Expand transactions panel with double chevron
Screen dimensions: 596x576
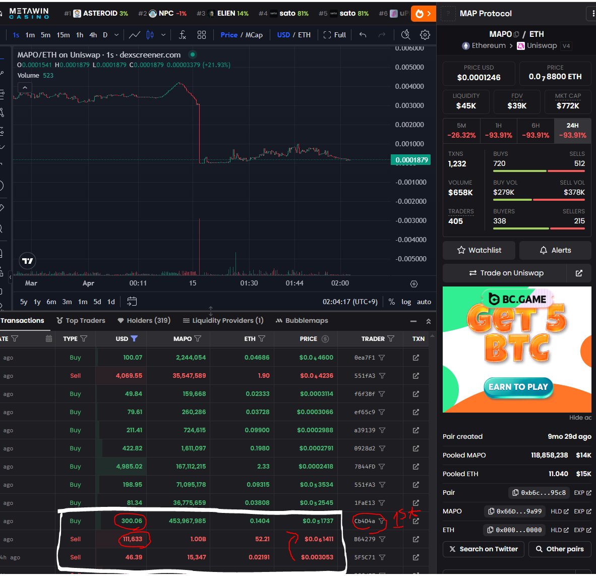429,321
